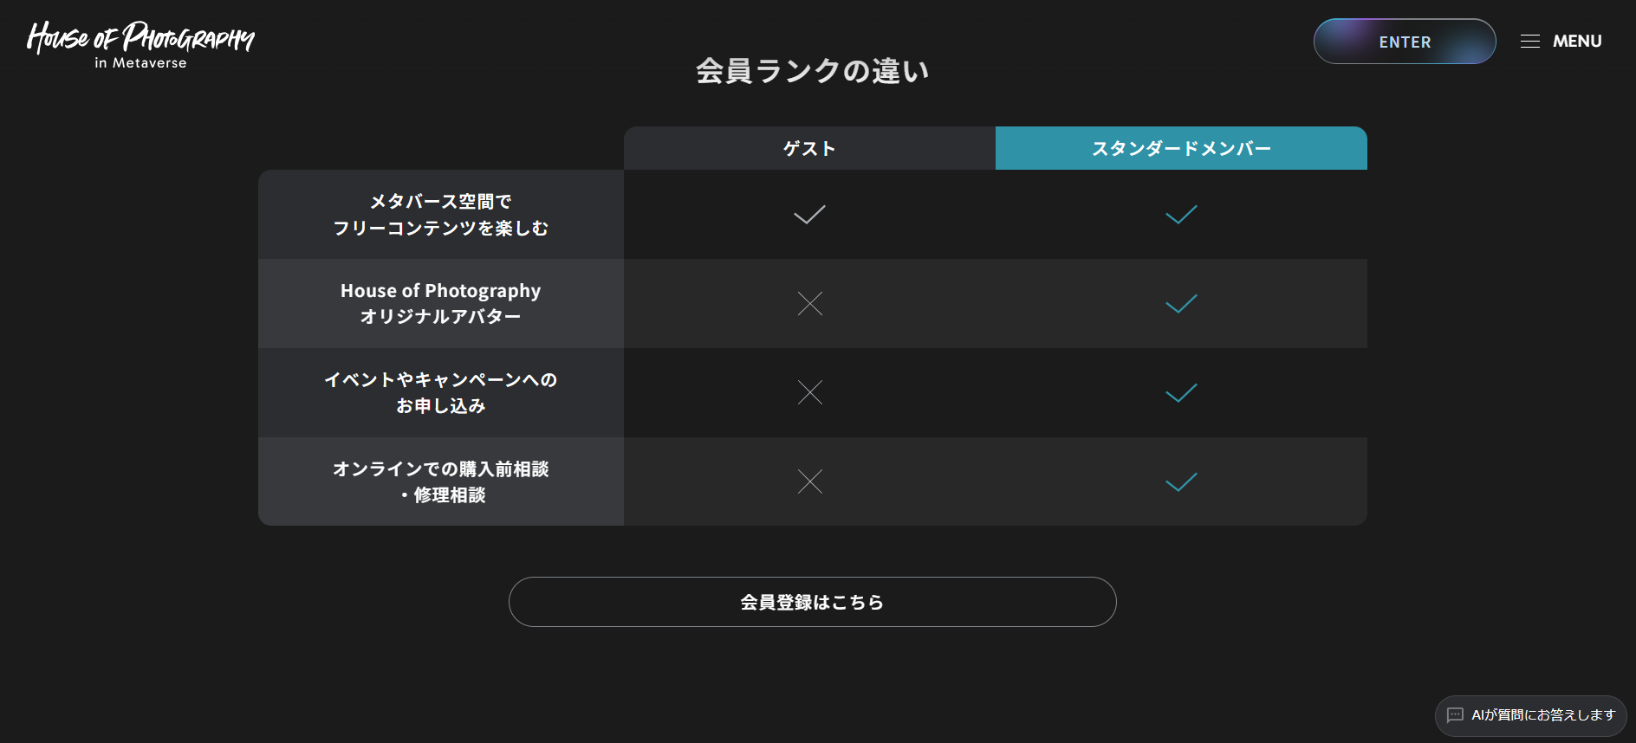Click the MENU text label
The height and width of the screenshot is (743, 1636).
point(1576,42)
